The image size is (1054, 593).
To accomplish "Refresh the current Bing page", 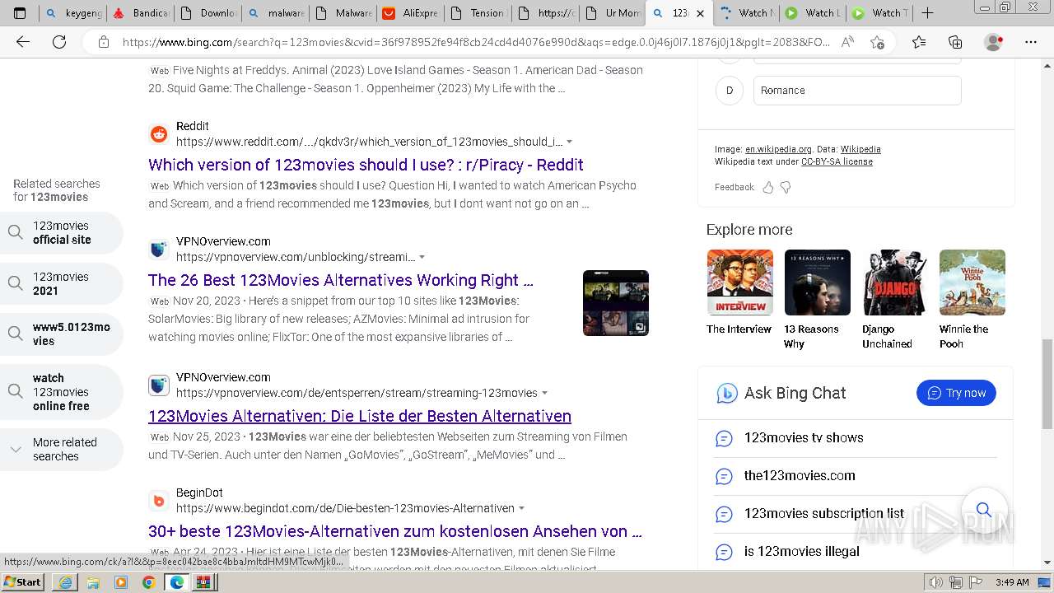I will [x=59, y=42].
